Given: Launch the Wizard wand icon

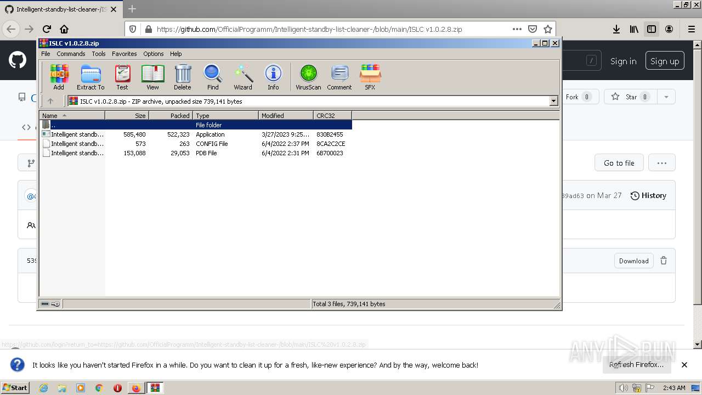Looking at the screenshot, I should pyautogui.click(x=243, y=77).
